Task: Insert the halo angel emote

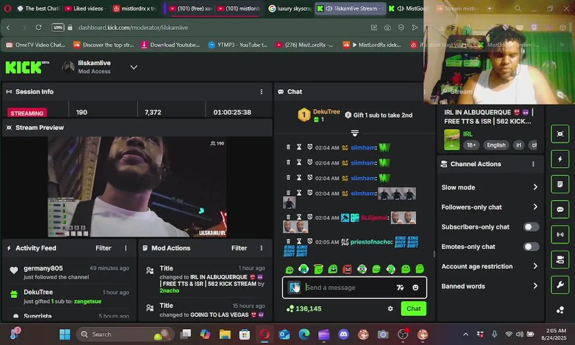Action: (318, 269)
